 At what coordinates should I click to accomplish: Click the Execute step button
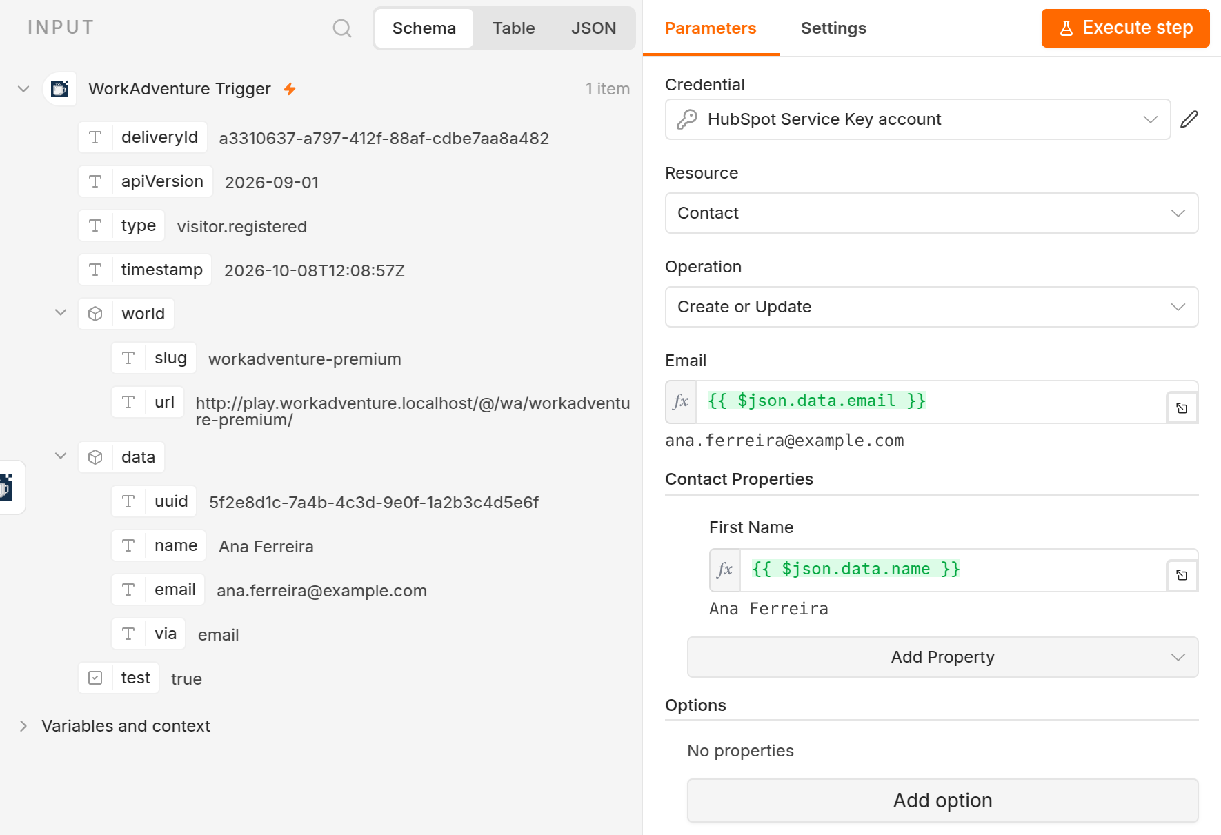pos(1125,28)
